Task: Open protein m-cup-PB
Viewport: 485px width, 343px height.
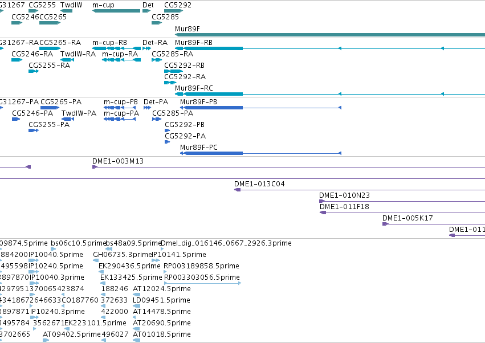Action: 119,108
